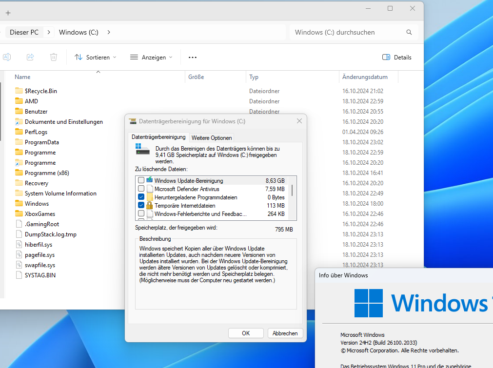Select the AMD folder icon
493x368 pixels.
click(x=19, y=101)
